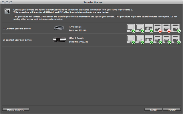Viewport: 183px width, 114px height.
Task: Click 'Serial No. 1000226' text
Action: tap(79, 42)
